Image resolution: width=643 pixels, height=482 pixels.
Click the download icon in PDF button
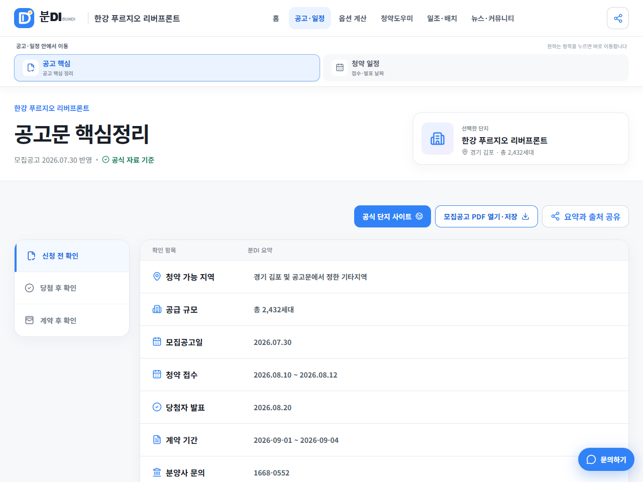point(525,216)
